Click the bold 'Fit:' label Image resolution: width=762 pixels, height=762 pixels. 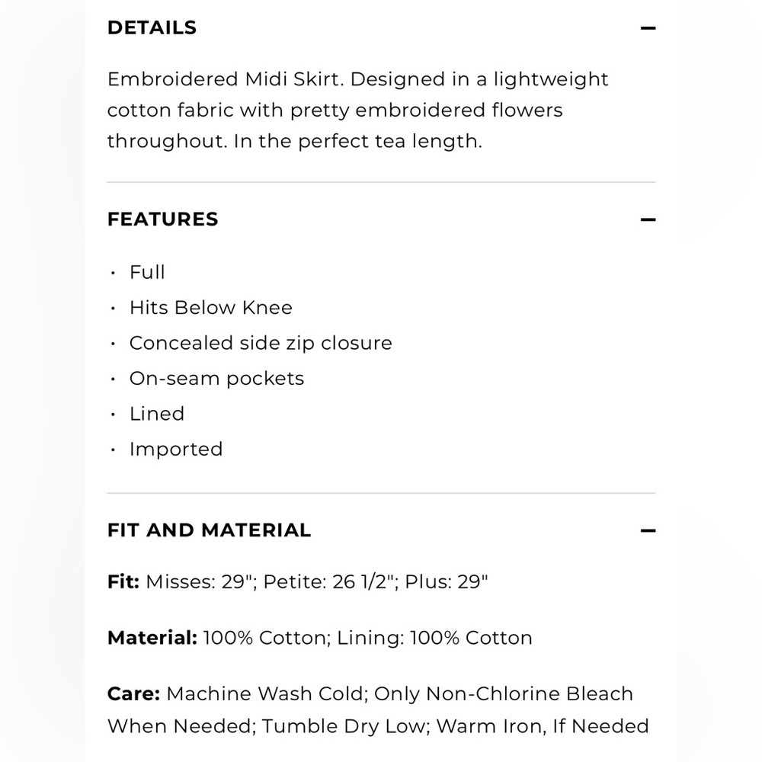[123, 581]
